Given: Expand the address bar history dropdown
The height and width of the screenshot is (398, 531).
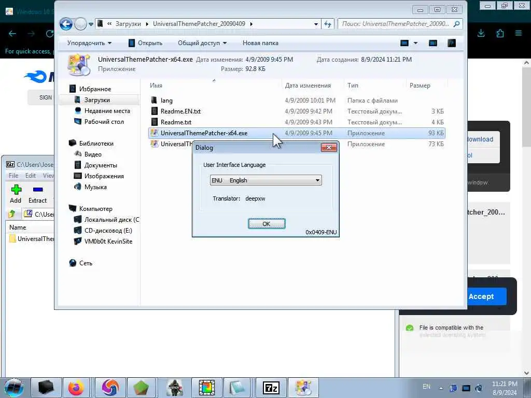Looking at the screenshot, I should (316, 24).
